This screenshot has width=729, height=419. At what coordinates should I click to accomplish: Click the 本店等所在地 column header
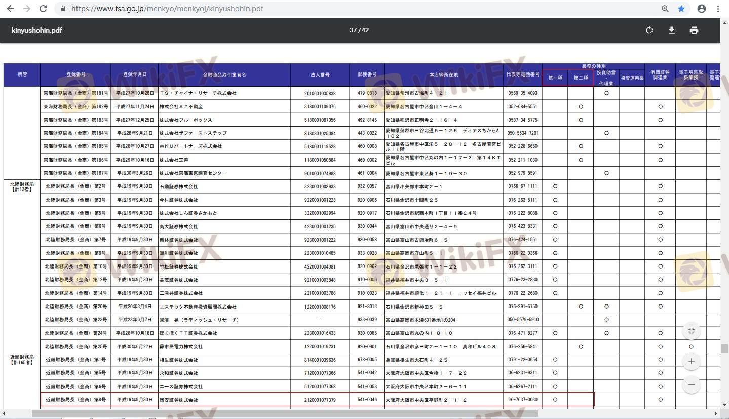coord(443,75)
